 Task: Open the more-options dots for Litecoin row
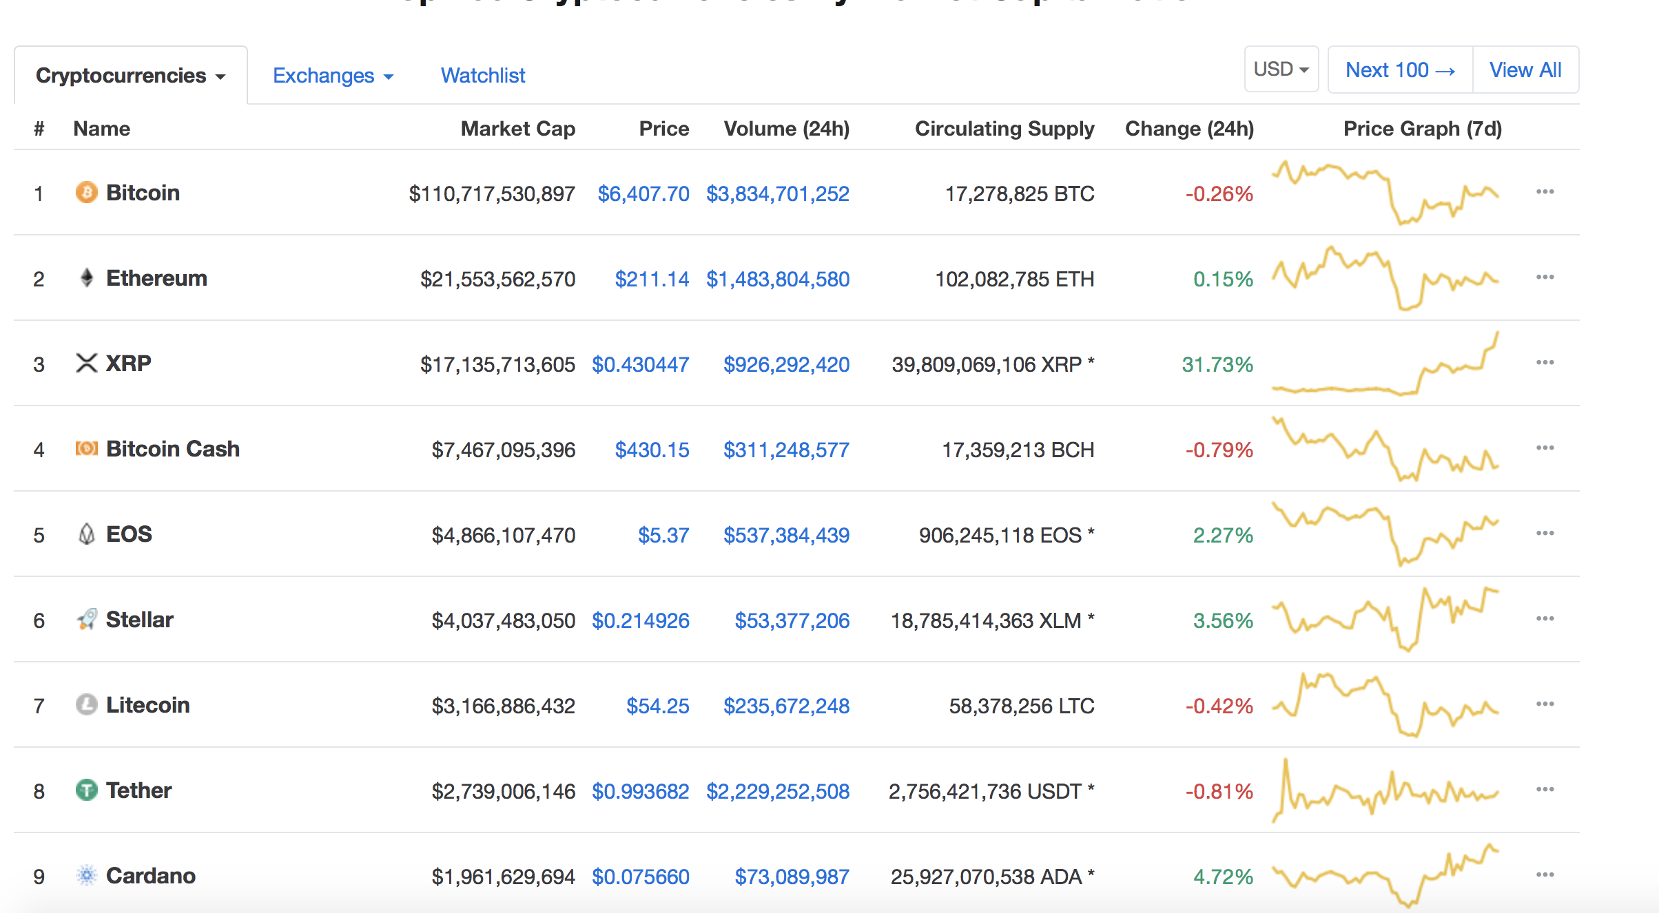coord(1545,704)
